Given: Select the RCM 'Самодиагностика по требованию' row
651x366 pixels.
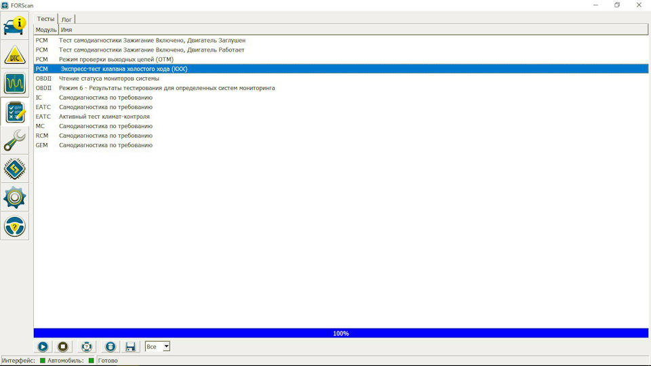Looking at the screenshot, I should pos(341,136).
